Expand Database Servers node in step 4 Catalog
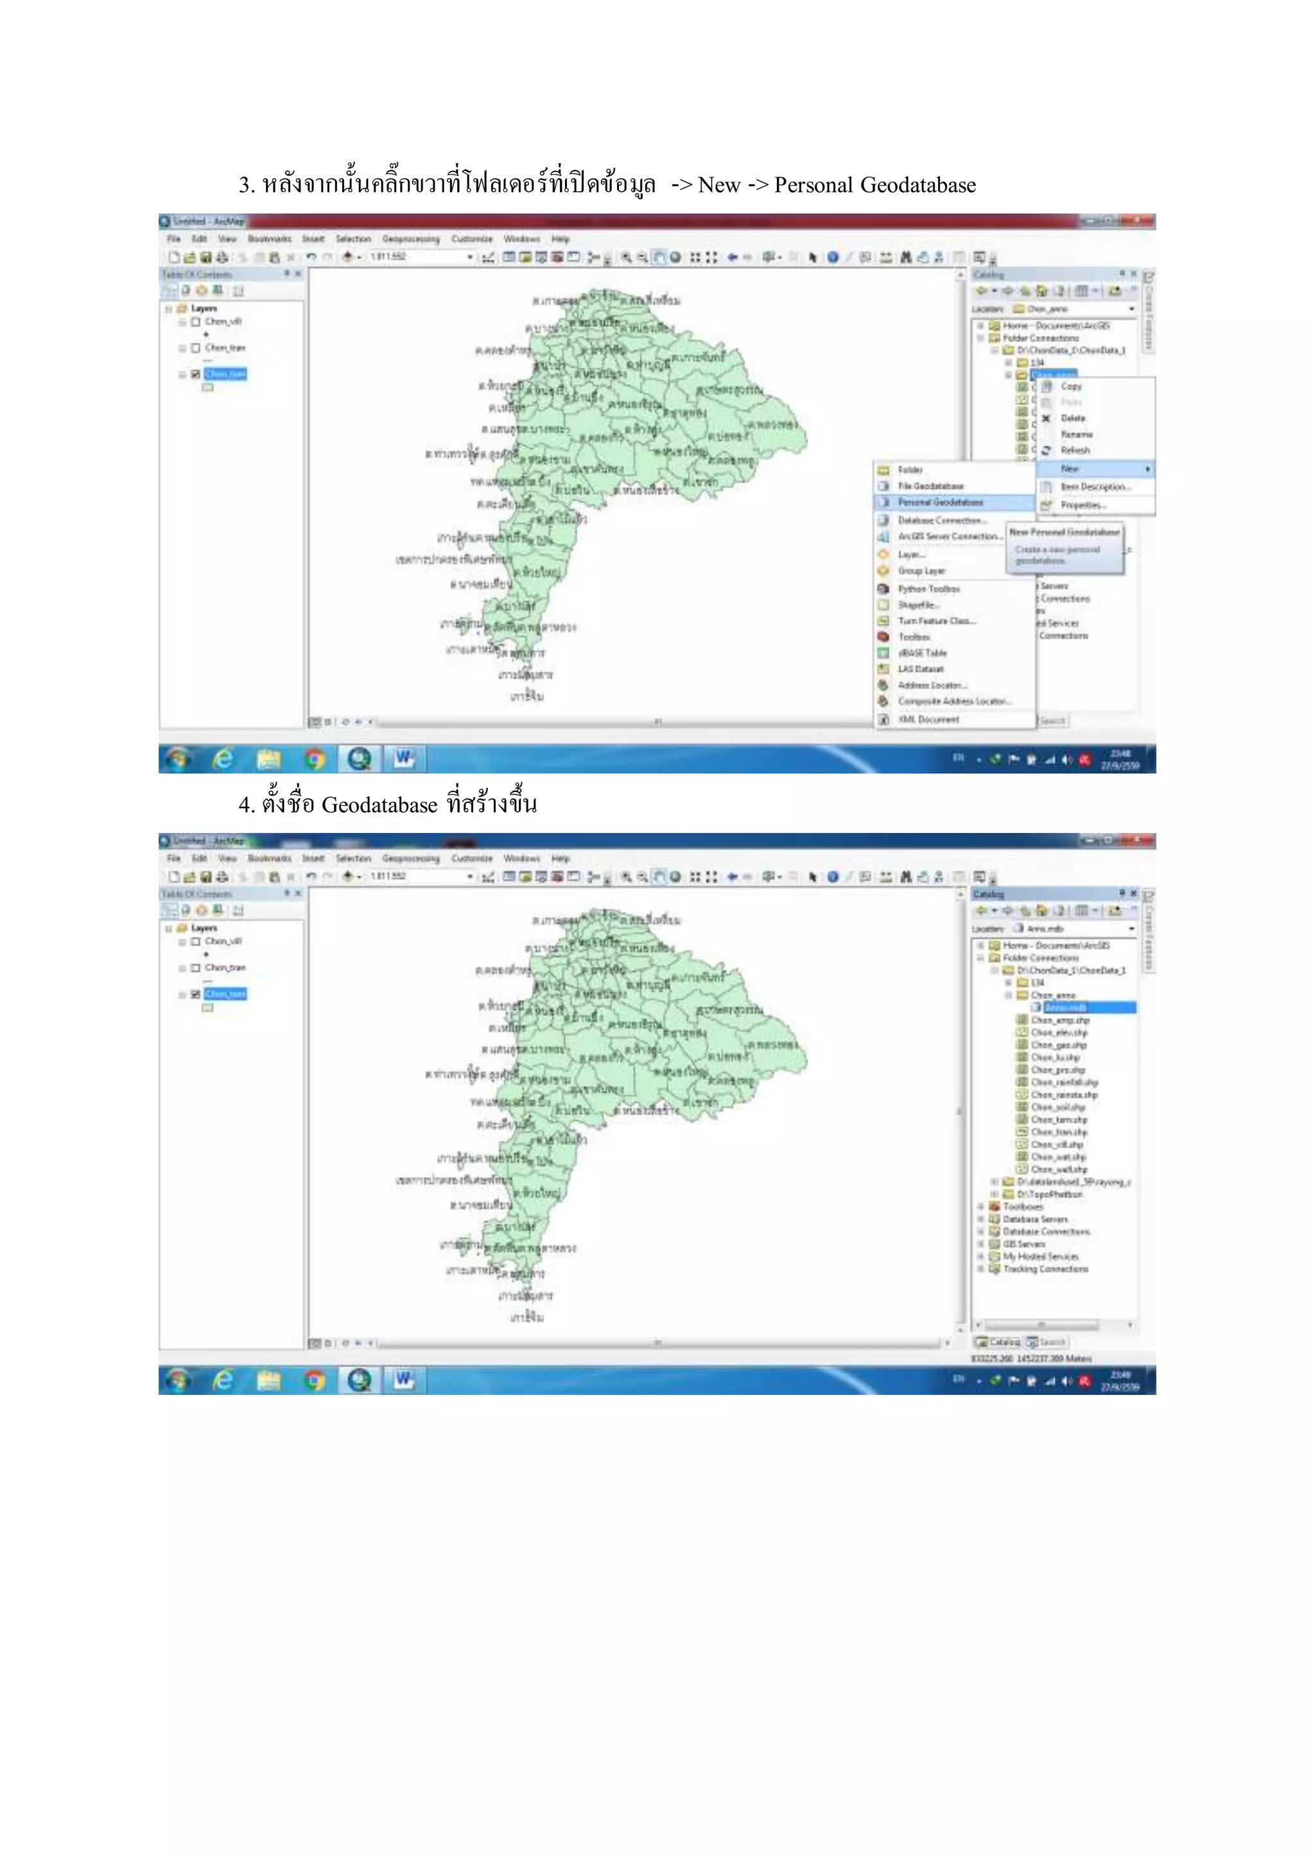1315x1860 pixels. coord(980,1219)
